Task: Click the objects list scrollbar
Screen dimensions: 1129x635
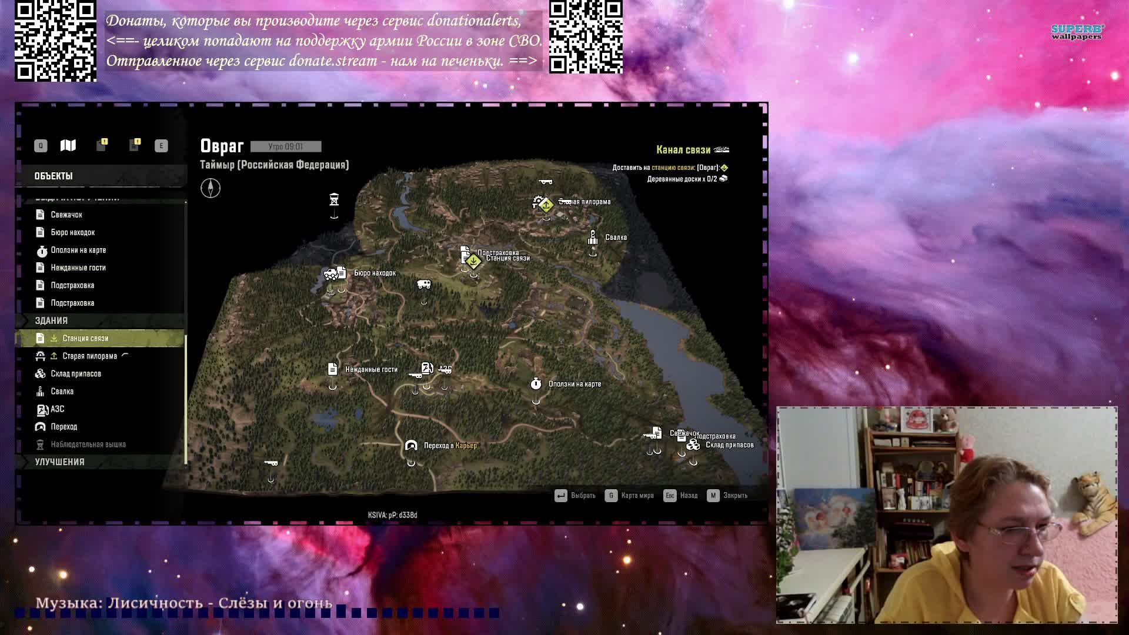Action: (186, 400)
